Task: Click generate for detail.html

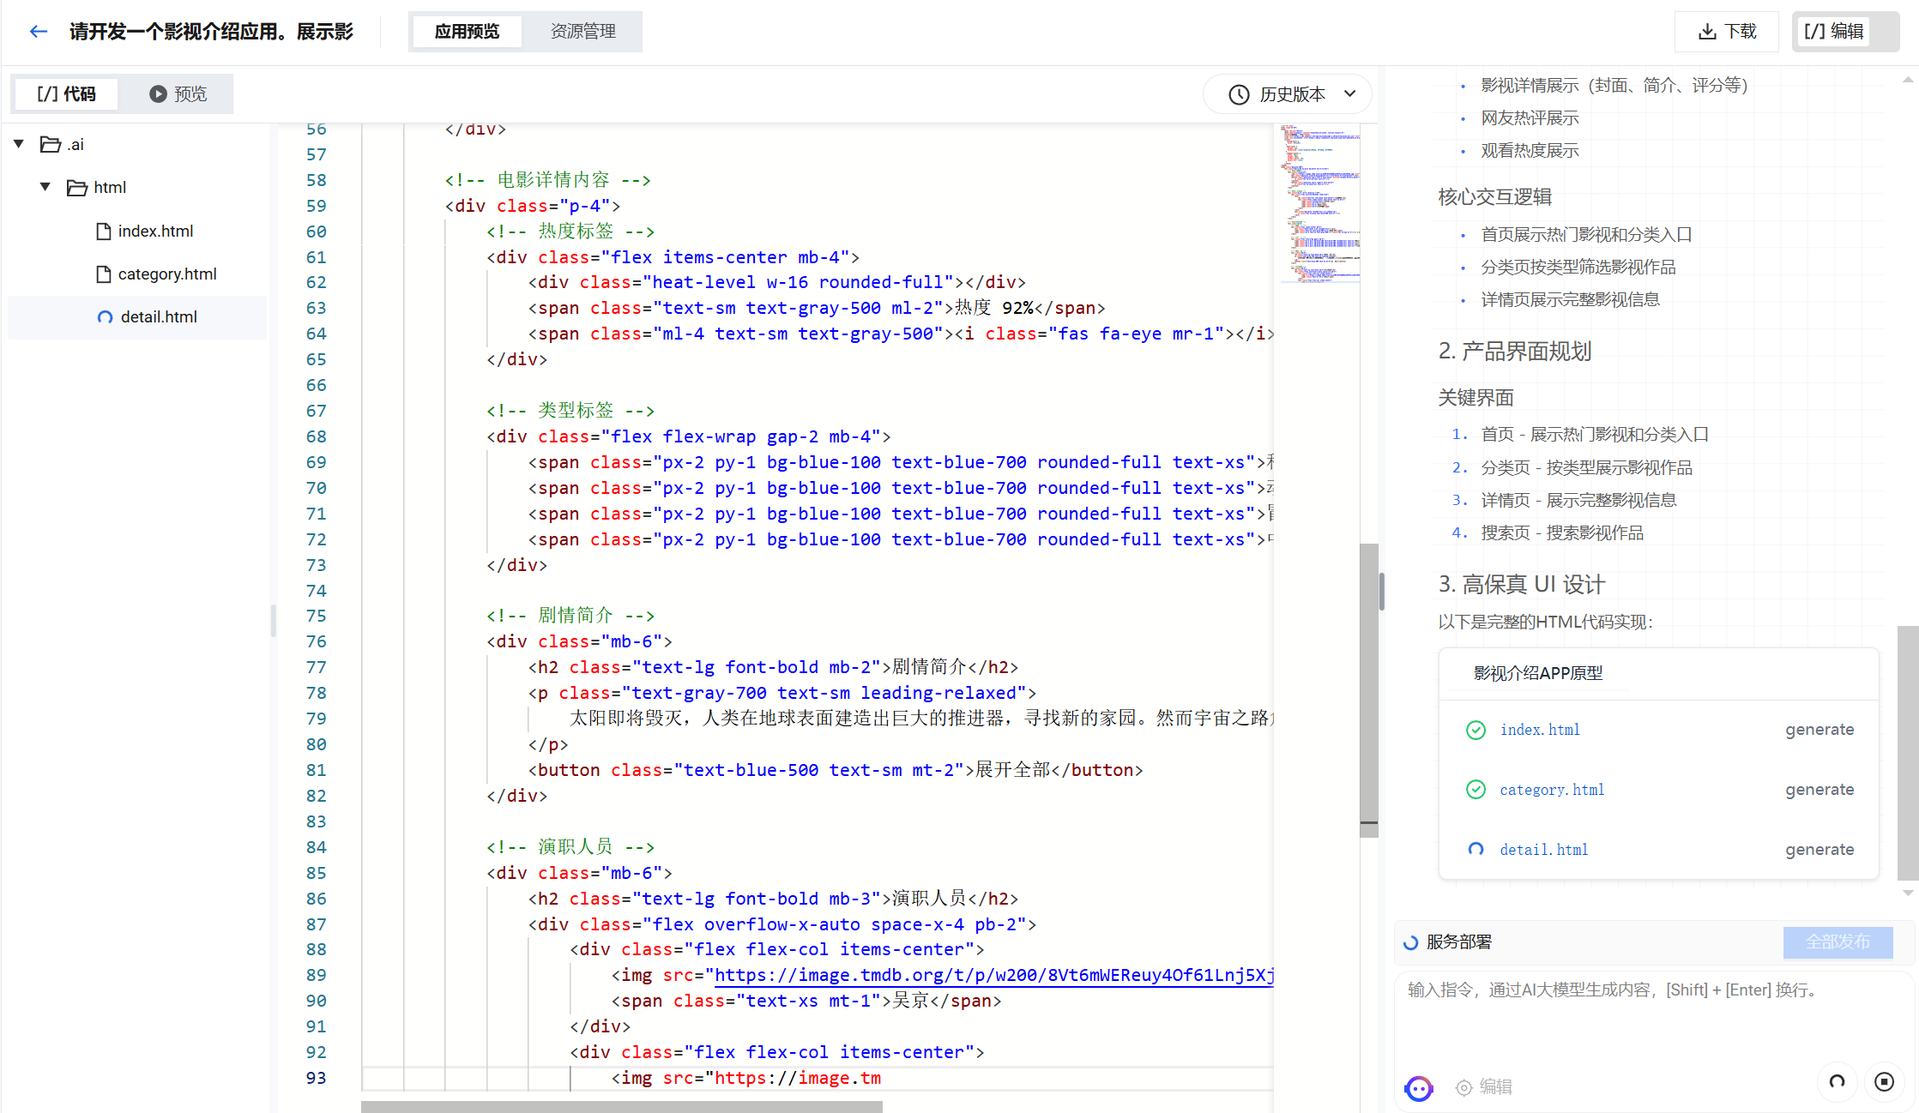Action: coord(1819,850)
